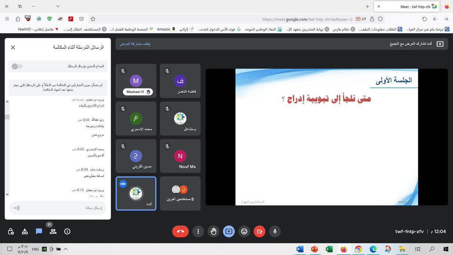Open the Firefox extensions puzzle icon

[18, 19]
